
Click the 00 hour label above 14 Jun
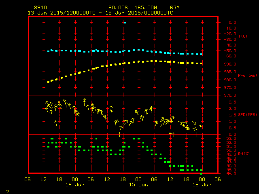[x=75, y=179]
